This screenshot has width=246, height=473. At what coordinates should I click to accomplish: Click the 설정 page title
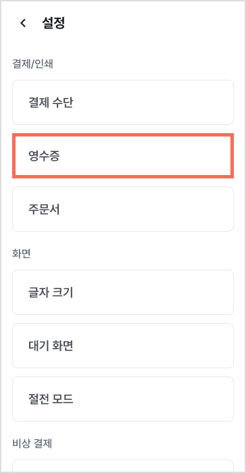click(53, 23)
